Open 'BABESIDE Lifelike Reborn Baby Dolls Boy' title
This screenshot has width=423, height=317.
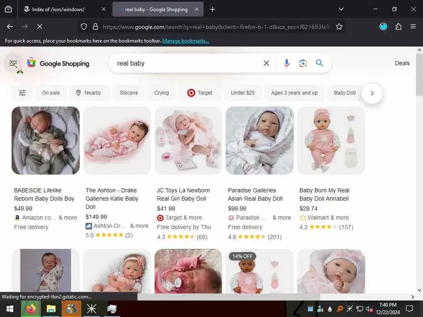44,195
